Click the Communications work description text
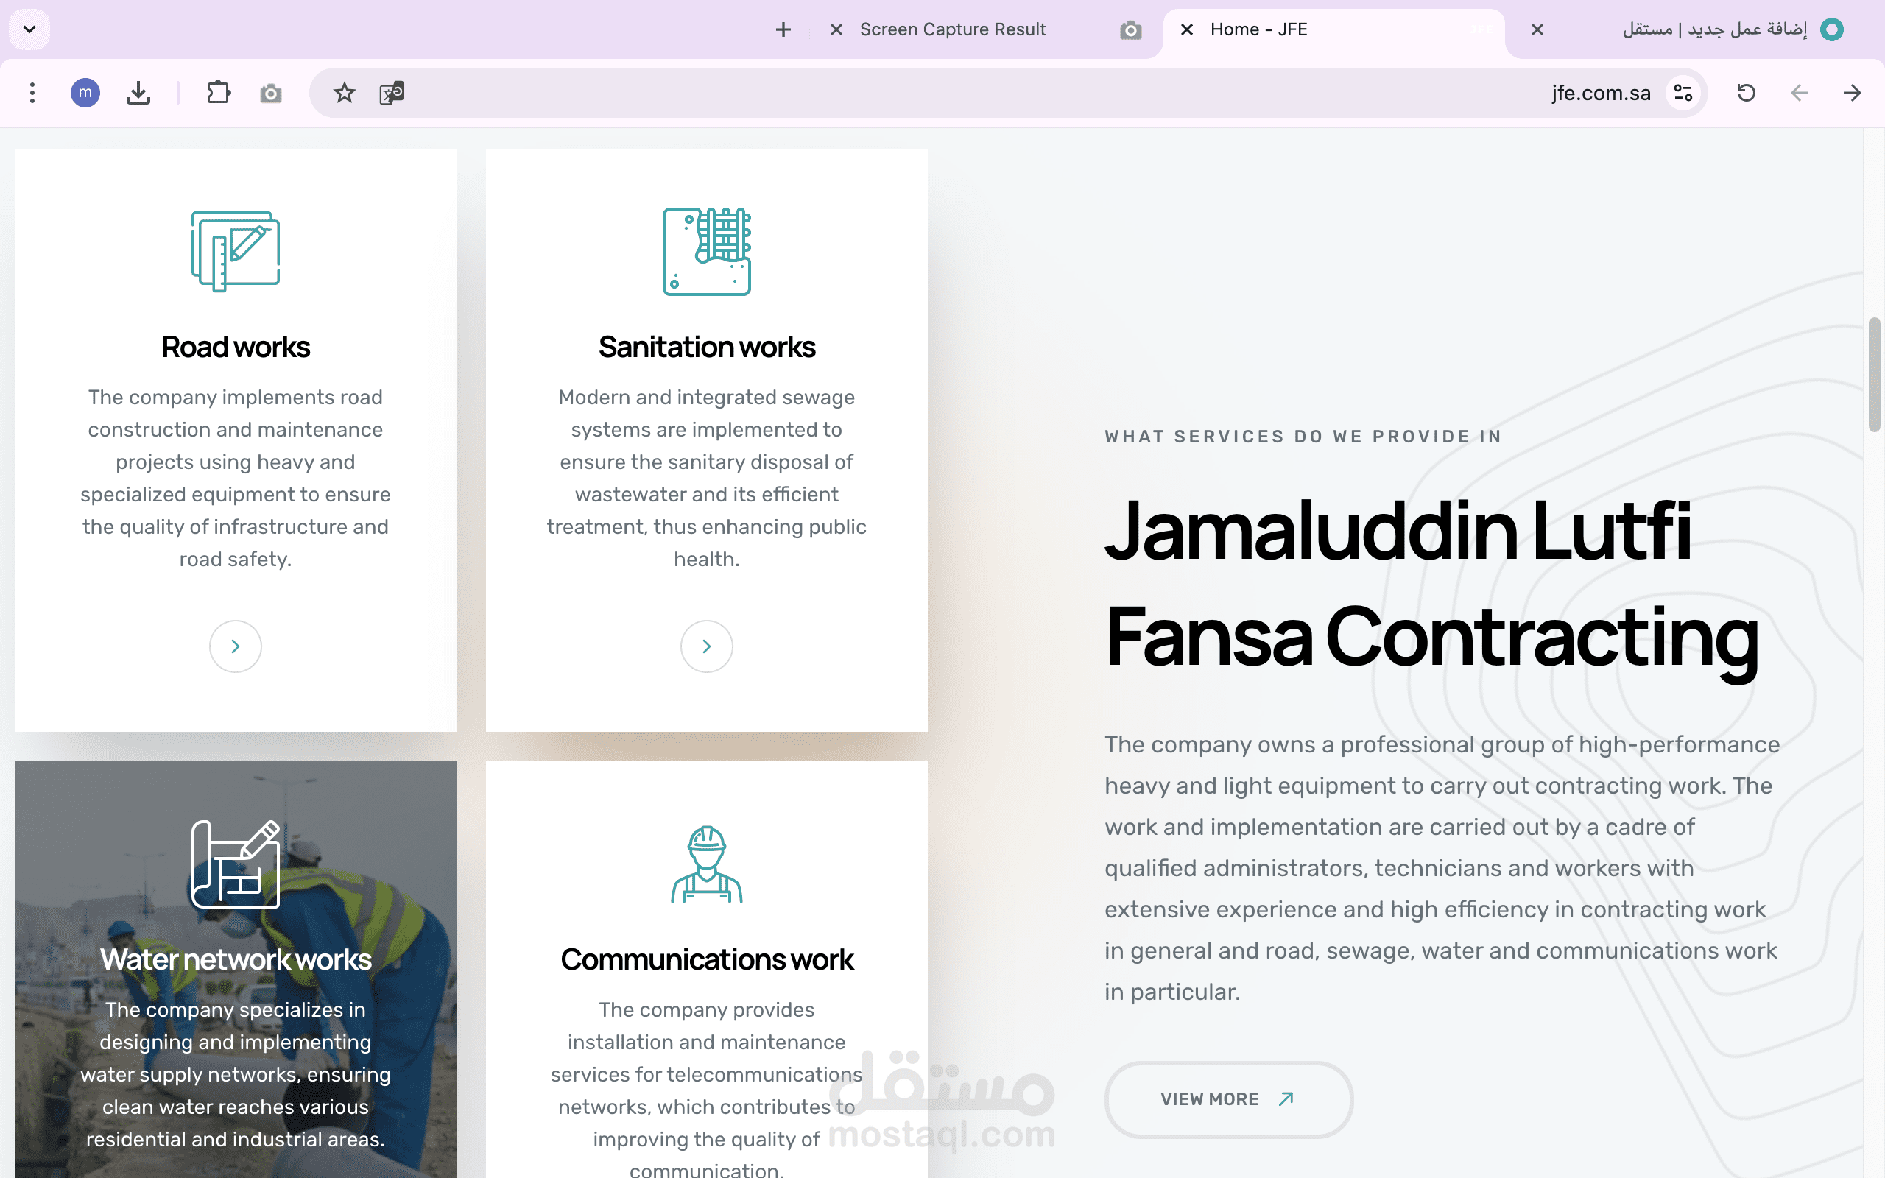 [706, 1089]
